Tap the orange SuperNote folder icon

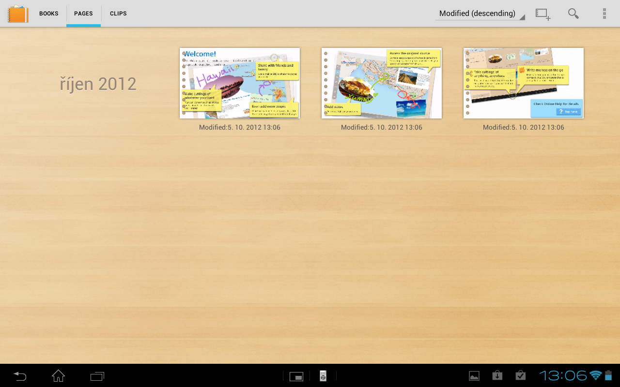coord(17,14)
